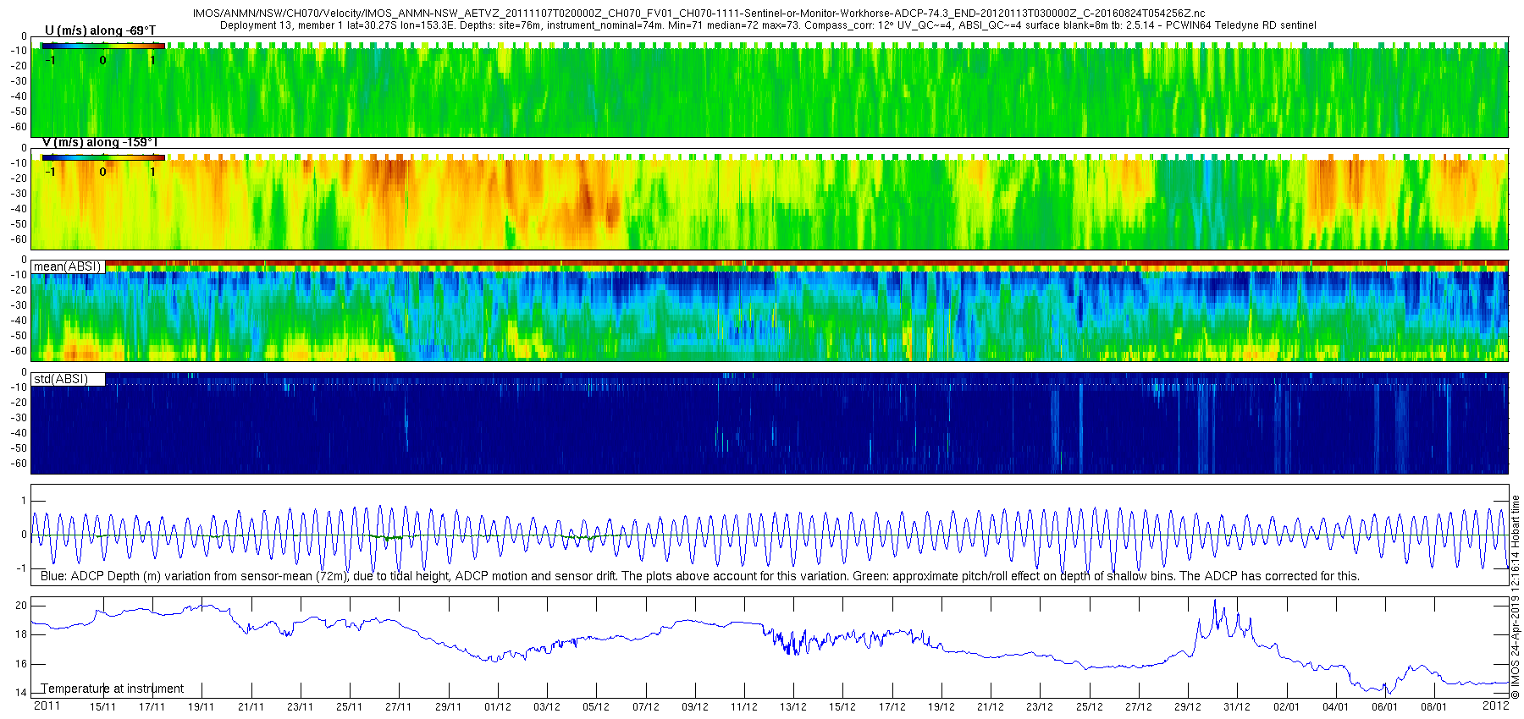Click the '19/11' date tick

(x=201, y=707)
